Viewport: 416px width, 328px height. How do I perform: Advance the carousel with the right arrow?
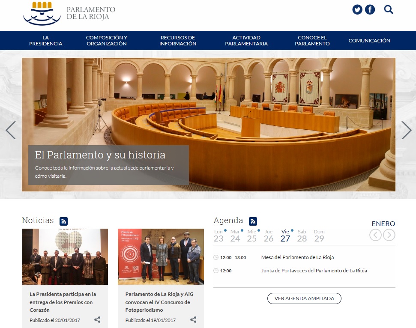(406, 130)
